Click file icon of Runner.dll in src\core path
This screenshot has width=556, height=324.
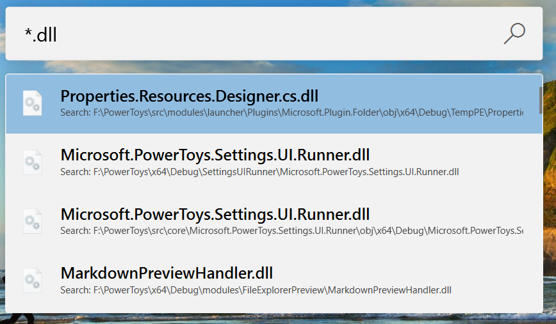point(32,221)
